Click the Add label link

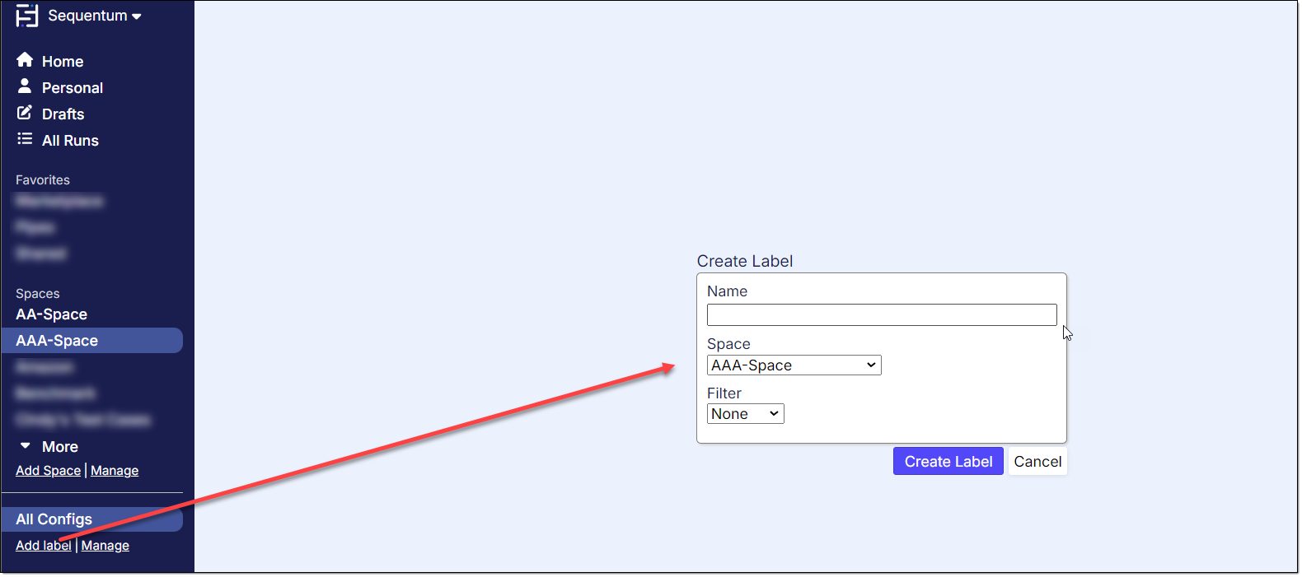pos(43,546)
